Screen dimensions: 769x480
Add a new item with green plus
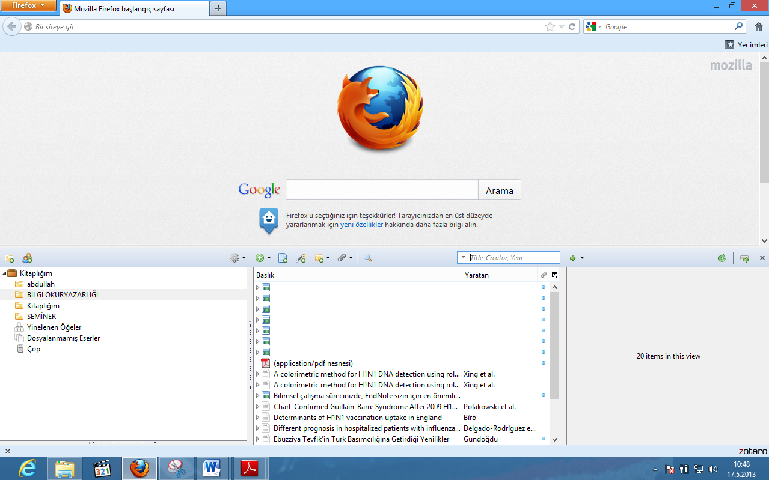coord(262,258)
